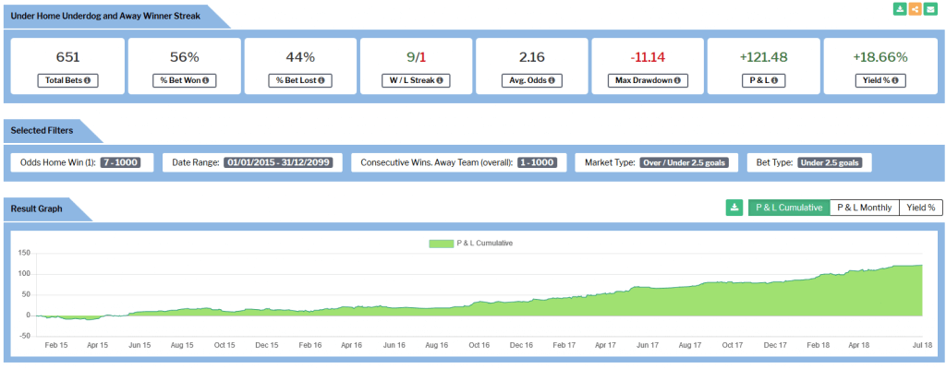Click the info icon beside W / L Streak
Viewport: 946px width, 369px height.
point(440,81)
